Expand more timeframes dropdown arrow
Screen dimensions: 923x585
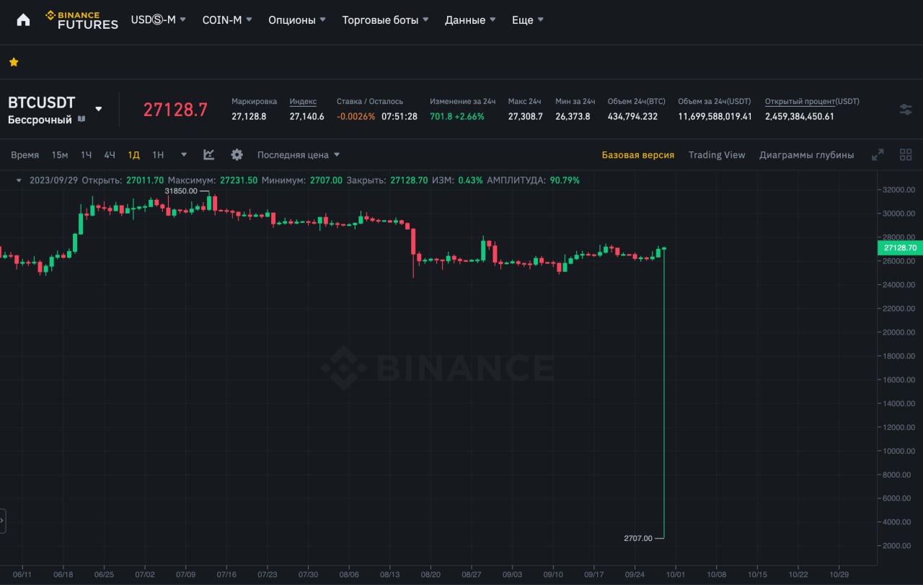[x=184, y=155]
